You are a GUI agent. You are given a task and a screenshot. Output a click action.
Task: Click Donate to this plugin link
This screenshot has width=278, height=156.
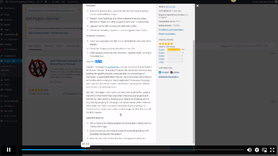coord(168,76)
